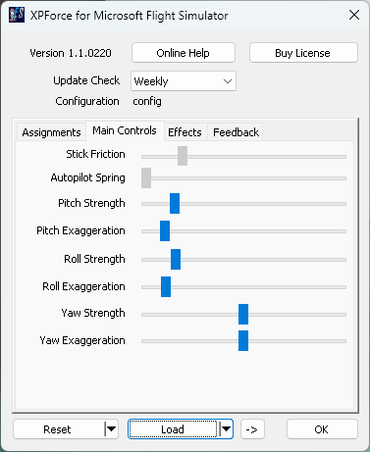Click the Online Help button
This screenshot has height=452, width=370.
(x=184, y=53)
